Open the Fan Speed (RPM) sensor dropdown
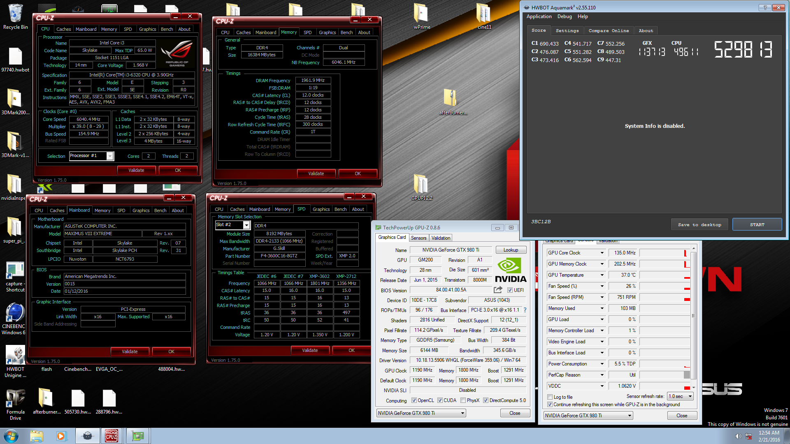The width and height of the screenshot is (790, 444). tap(602, 297)
